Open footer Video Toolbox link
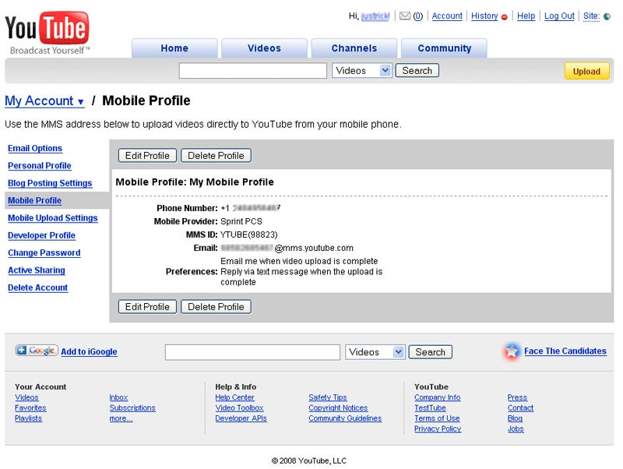This screenshot has height=469, width=623. click(239, 408)
